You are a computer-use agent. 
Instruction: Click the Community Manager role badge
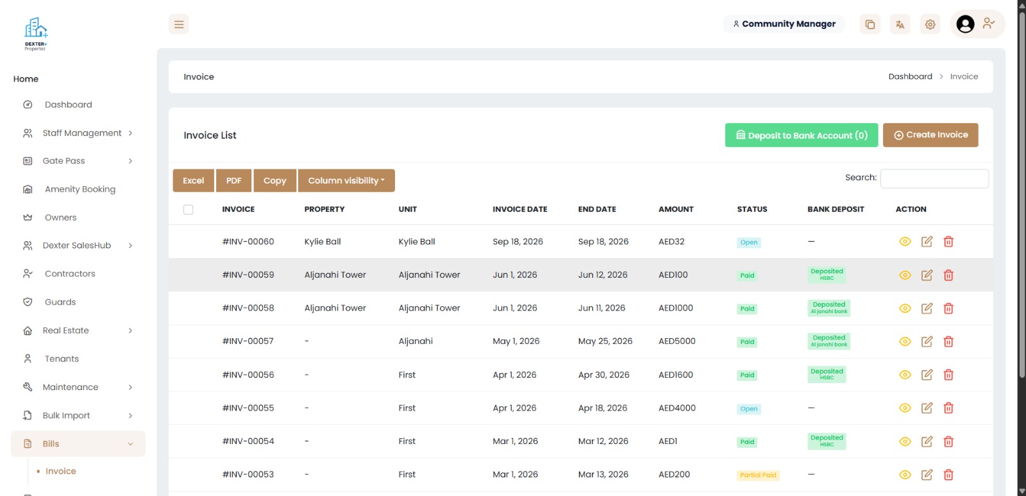tap(784, 24)
